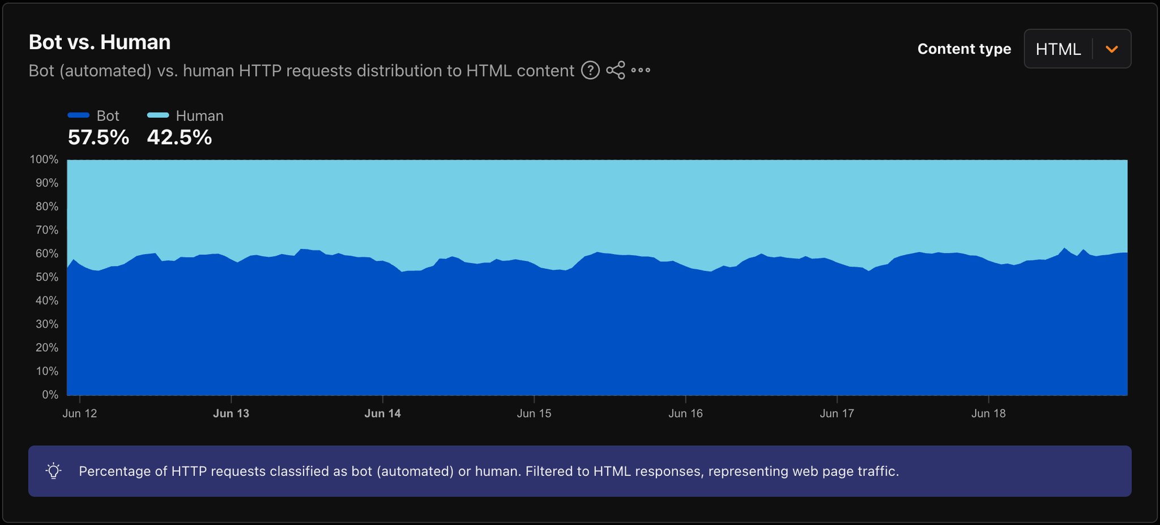Viewport: 1160px width, 525px height.
Task: Open the Content type HTML dropdown
Action: tap(1077, 49)
